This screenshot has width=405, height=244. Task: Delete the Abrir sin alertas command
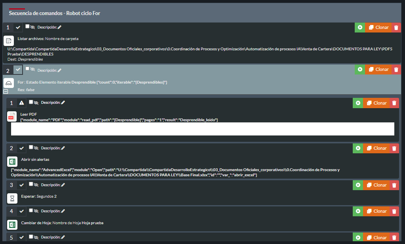394,148
